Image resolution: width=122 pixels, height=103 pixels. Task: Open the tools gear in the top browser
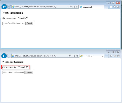(x=118, y=7)
